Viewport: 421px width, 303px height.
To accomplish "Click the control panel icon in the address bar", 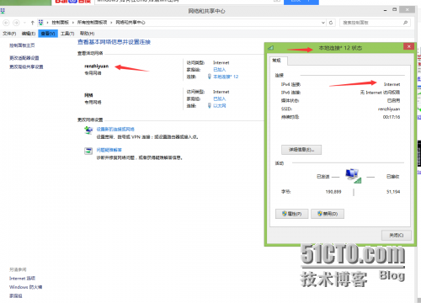I will tap(41, 22).
